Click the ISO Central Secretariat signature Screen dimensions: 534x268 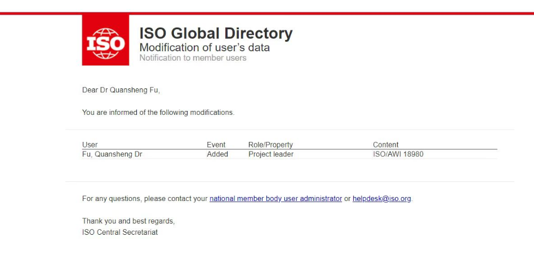(120, 232)
